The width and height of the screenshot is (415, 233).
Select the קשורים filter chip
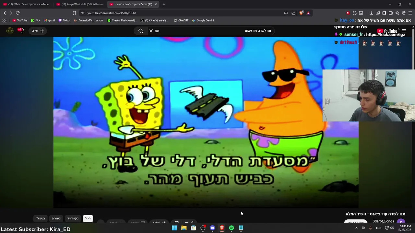(x=56, y=218)
